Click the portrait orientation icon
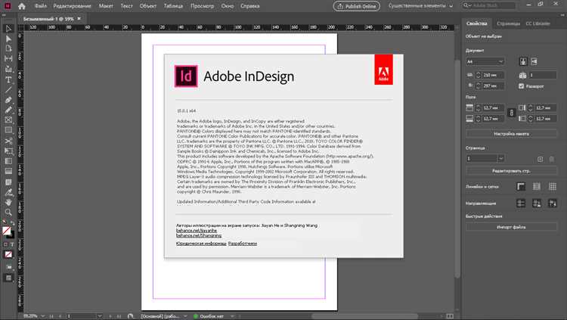The width and height of the screenshot is (567, 320). pos(523,61)
